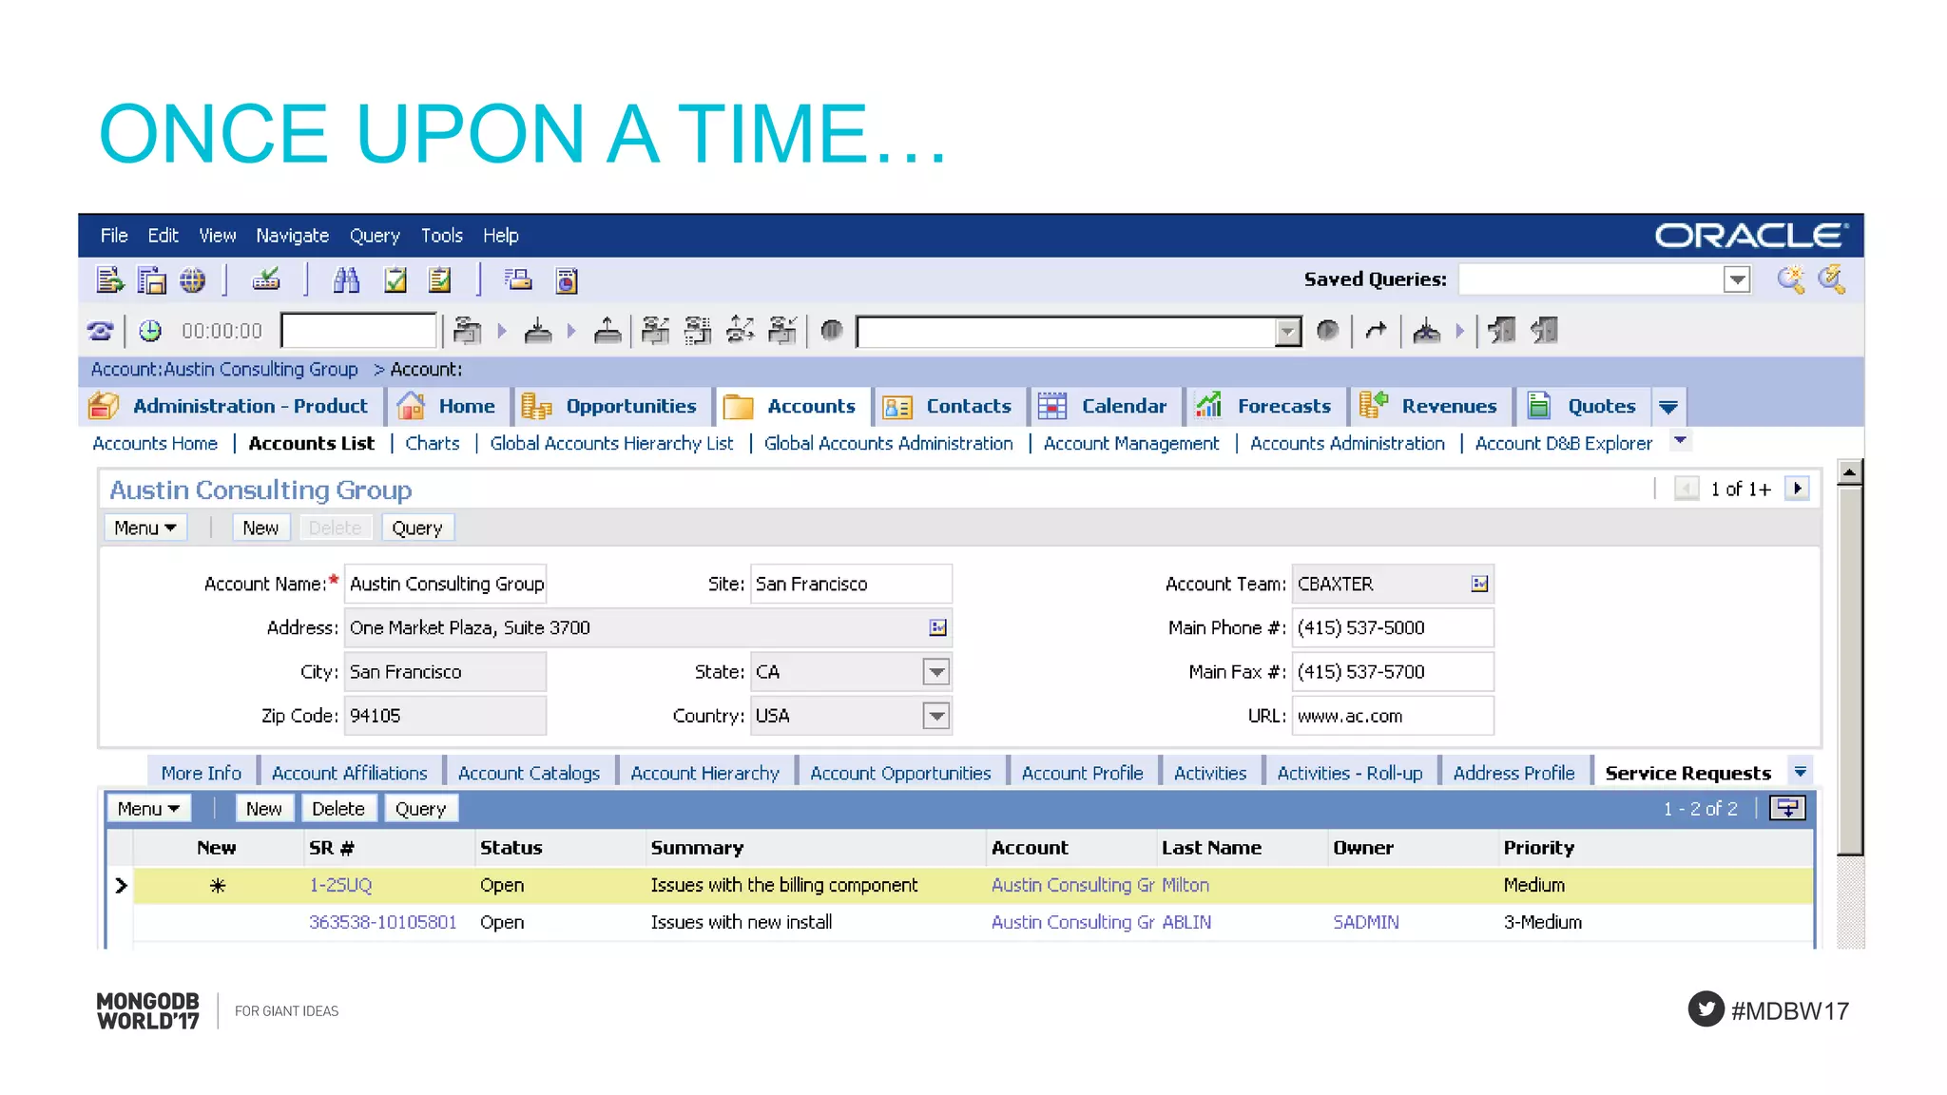Open the Navigate menu
The image size is (1947, 1095).
tap(292, 236)
